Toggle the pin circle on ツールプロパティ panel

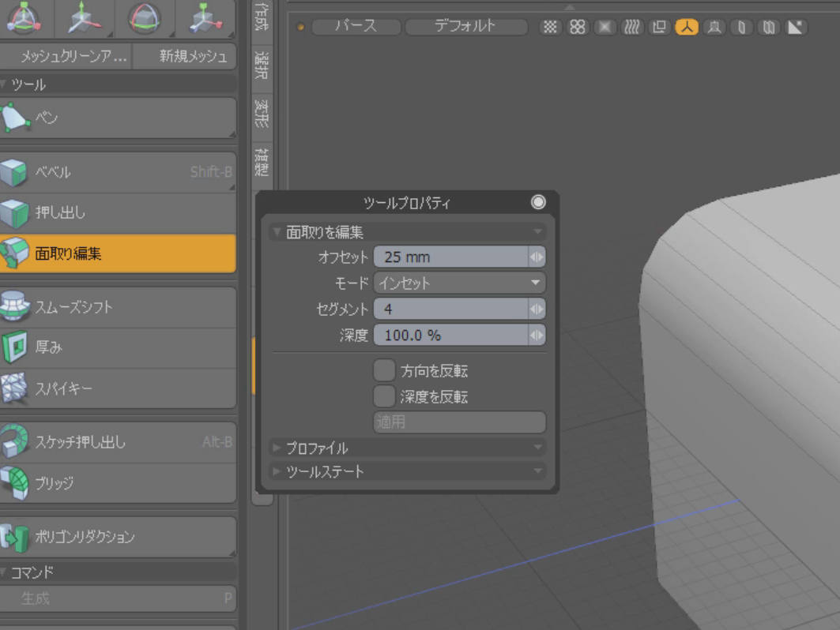[538, 203]
